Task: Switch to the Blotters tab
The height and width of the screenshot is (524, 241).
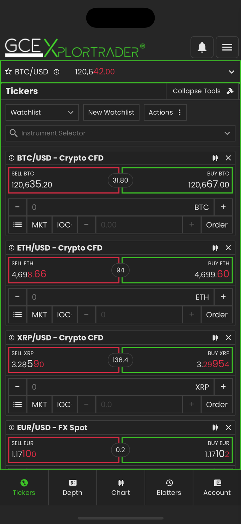Action: click(169, 487)
